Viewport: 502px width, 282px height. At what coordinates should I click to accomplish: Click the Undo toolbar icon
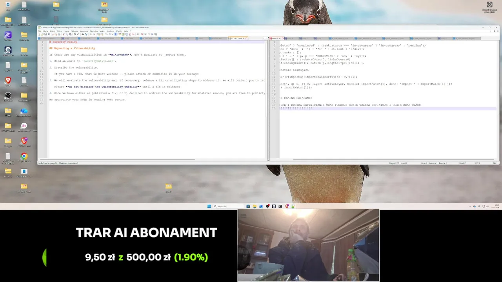pos(75,34)
